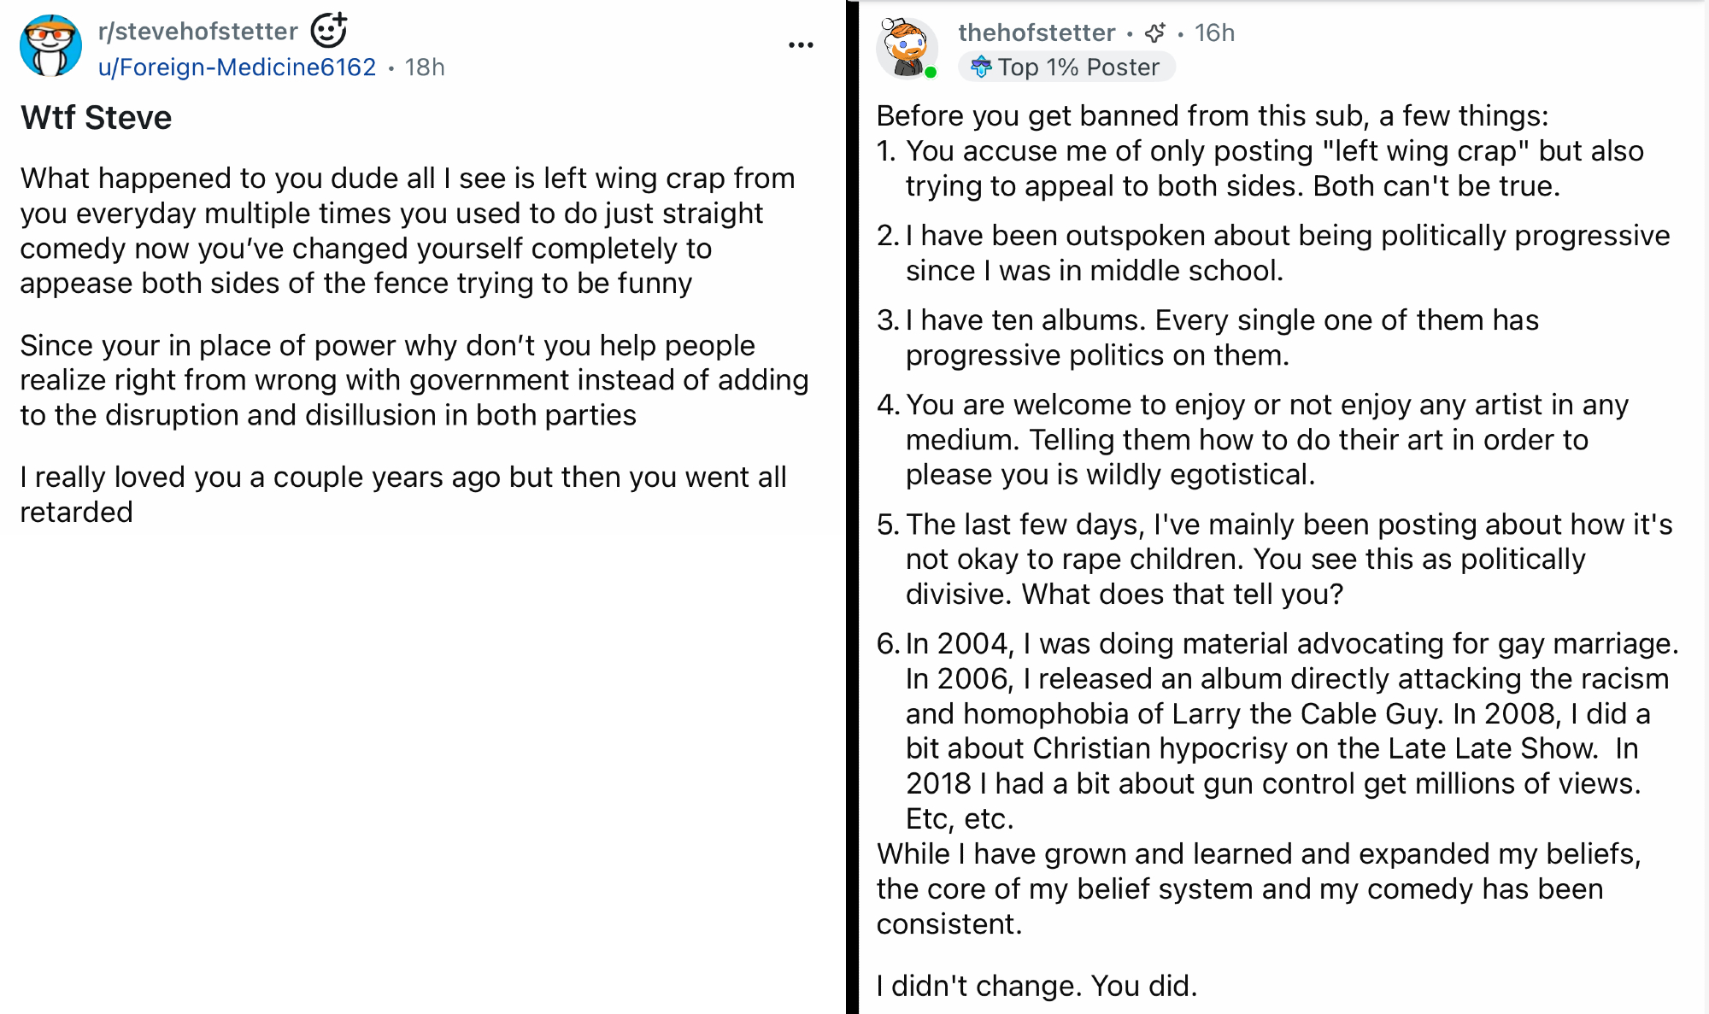Open u/Foreign-Medicine6162 user profile link

click(237, 67)
